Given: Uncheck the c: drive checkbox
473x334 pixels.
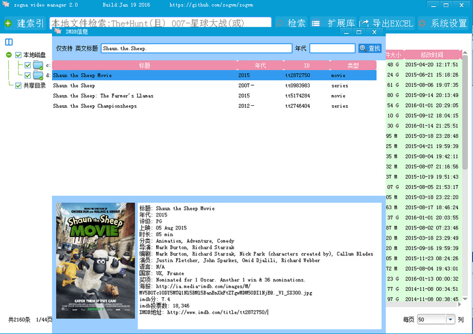Looking at the screenshot, I should 27,65.
